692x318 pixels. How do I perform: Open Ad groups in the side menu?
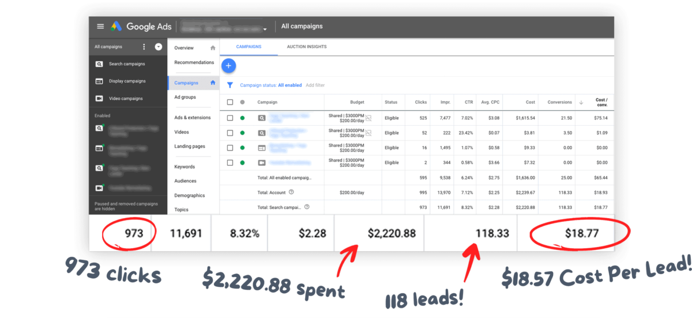[185, 97]
